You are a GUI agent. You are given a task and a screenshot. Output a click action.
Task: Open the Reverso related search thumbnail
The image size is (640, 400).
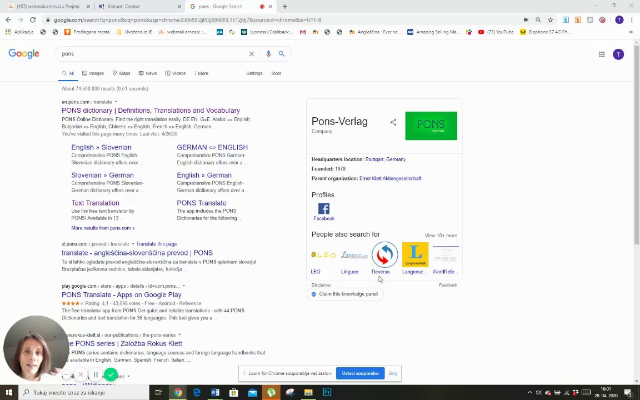(384, 254)
